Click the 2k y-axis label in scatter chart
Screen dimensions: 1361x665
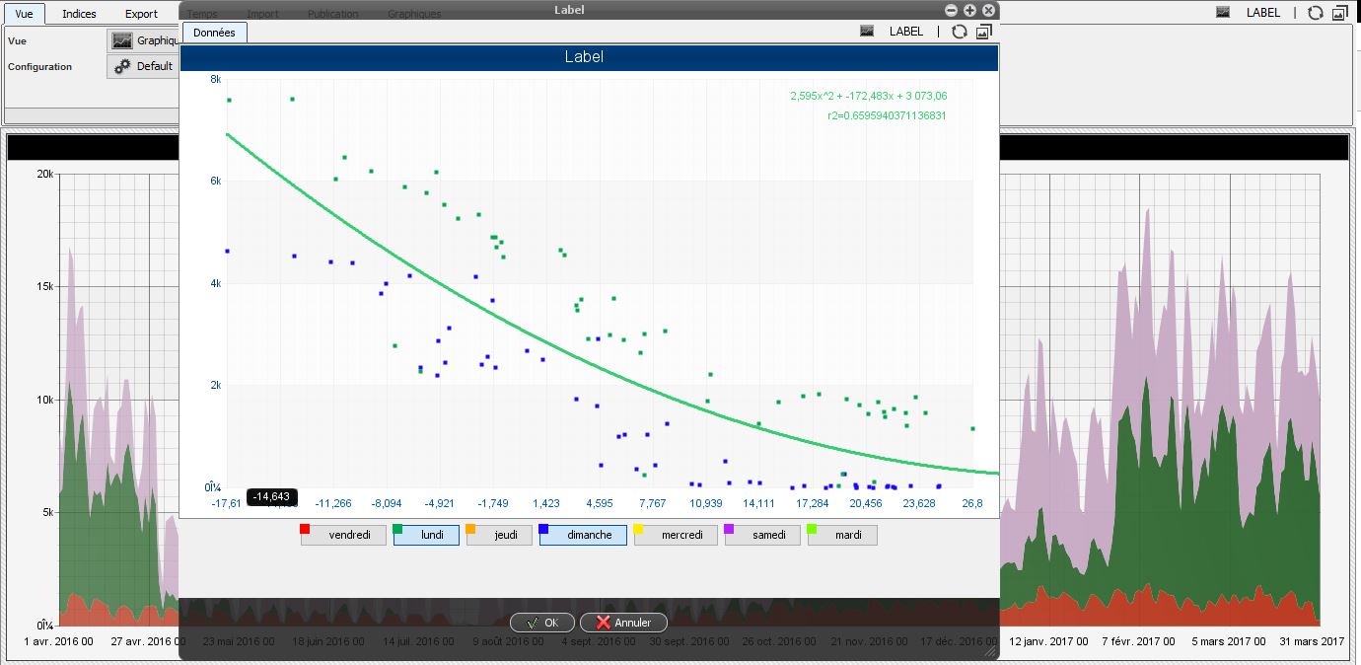(216, 386)
